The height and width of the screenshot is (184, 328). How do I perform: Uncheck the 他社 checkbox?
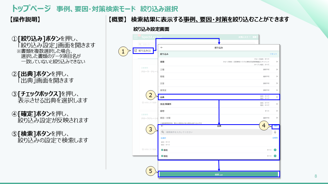162,156
